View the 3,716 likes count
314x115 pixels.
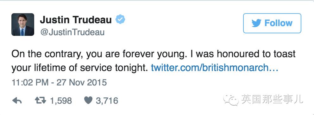107,101
